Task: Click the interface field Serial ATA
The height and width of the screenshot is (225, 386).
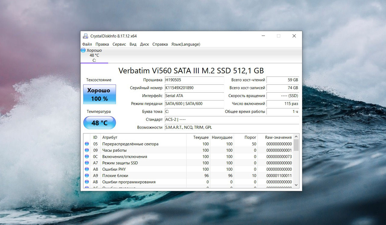Action: click(194, 96)
